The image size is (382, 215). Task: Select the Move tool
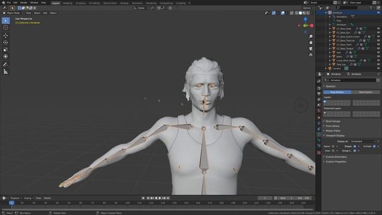[x=5, y=36]
